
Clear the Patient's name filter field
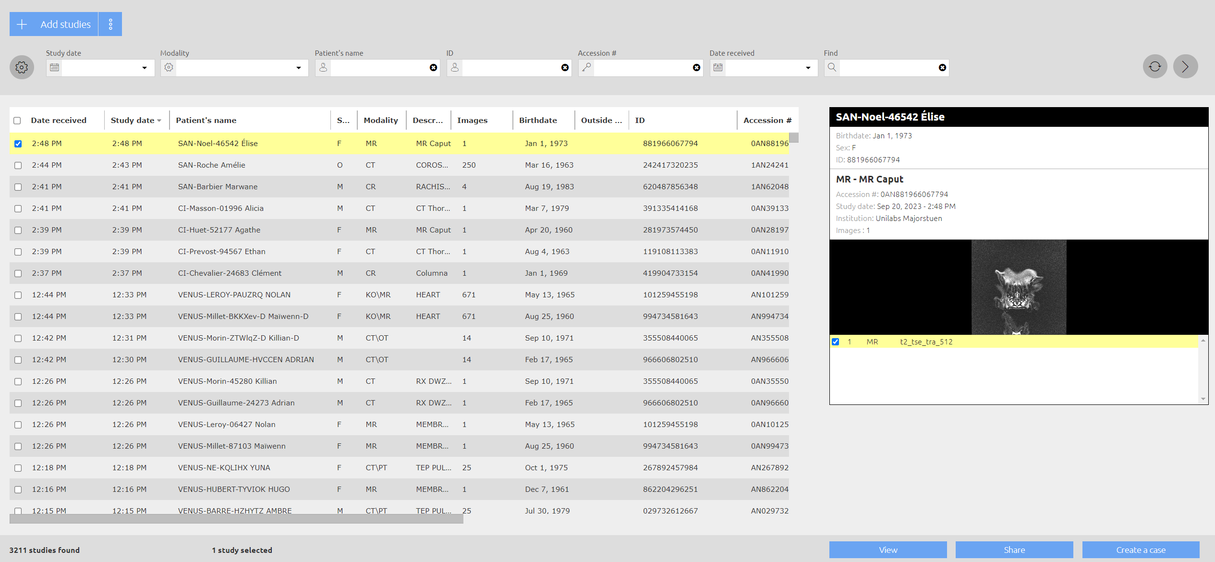coord(433,68)
